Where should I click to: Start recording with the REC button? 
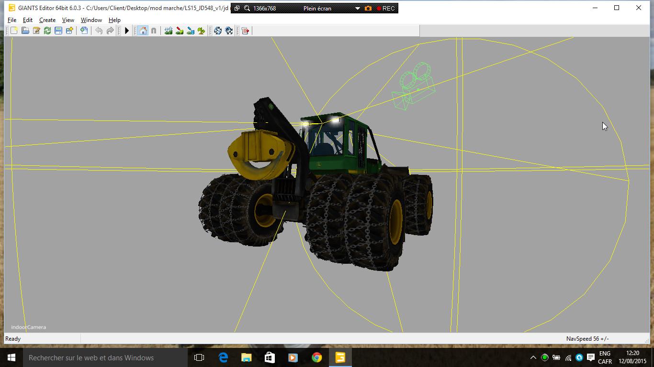tap(385, 8)
